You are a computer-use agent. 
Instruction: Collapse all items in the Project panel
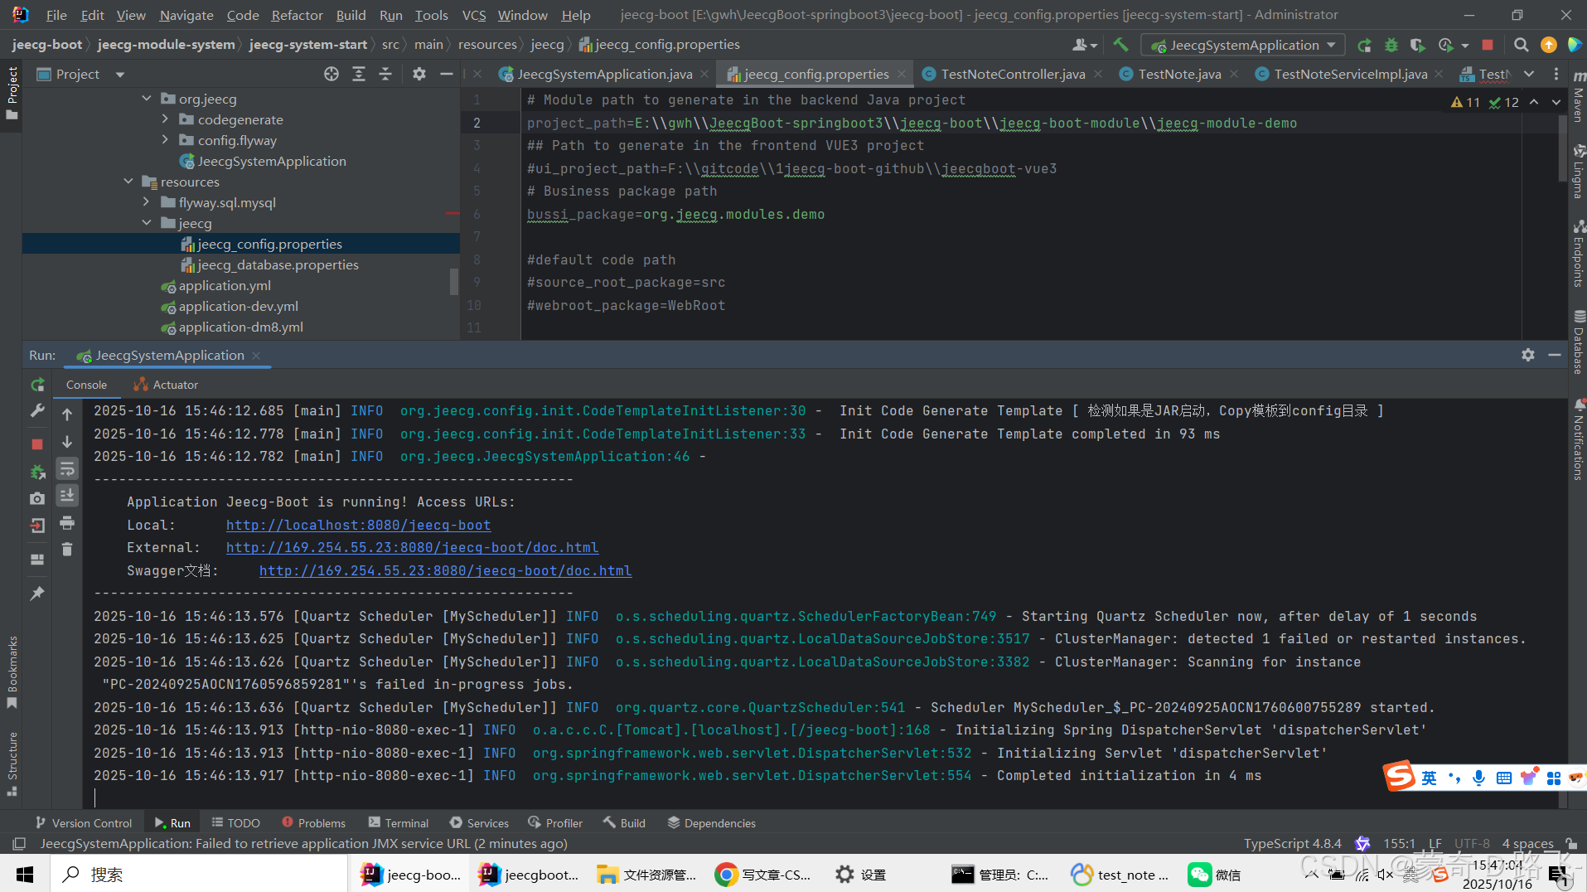click(x=385, y=74)
